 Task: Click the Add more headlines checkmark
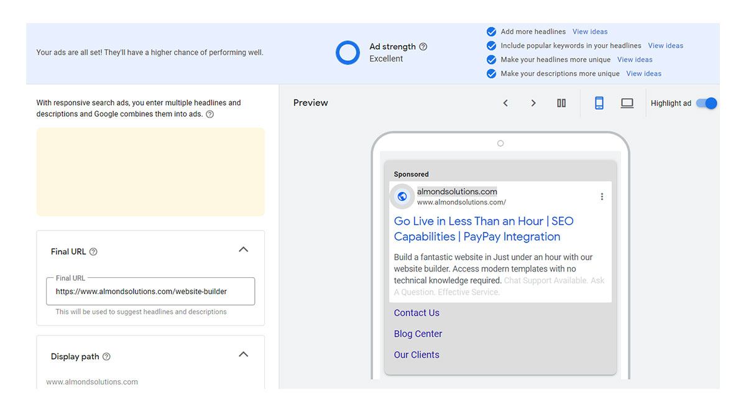click(x=491, y=32)
